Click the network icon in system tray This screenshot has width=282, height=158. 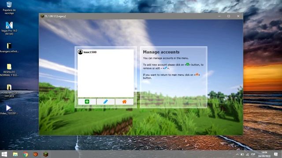[x=248, y=154]
